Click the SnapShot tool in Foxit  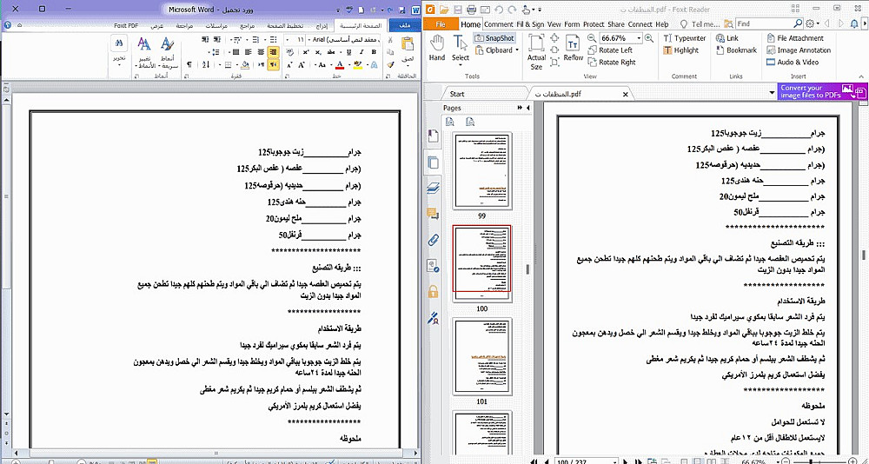(x=494, y=38)
